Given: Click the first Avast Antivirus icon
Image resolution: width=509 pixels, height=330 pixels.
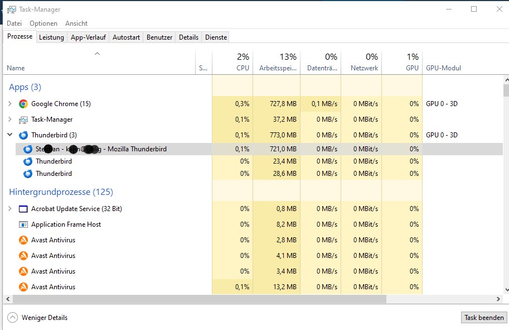Looking at the screenshot, I should click(x=23, y=240).
